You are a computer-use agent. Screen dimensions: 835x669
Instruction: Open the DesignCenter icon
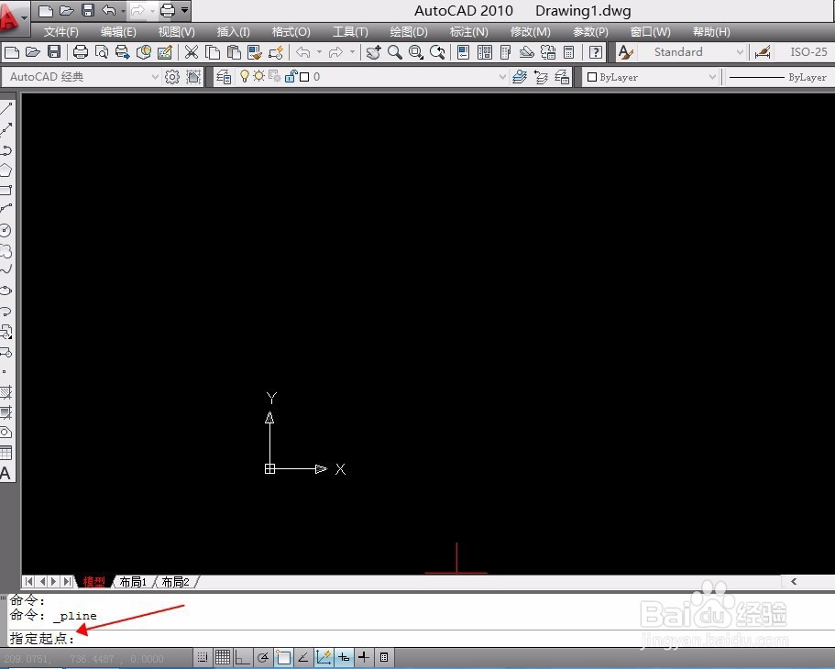[485, 52]
